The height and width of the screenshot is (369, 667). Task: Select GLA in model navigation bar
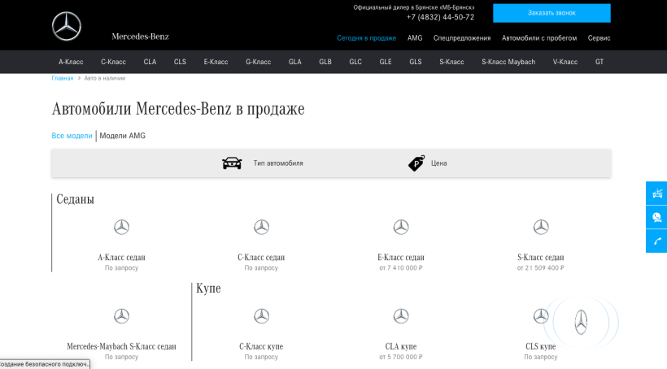coord(294,62)
